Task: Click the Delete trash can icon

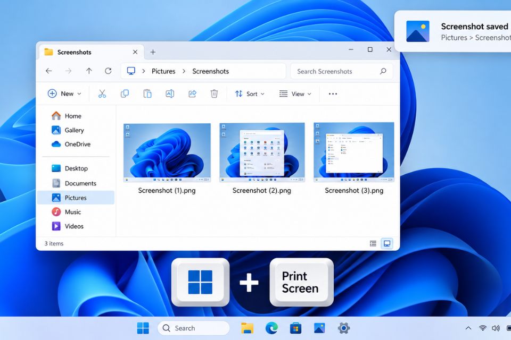Action: 214,93
